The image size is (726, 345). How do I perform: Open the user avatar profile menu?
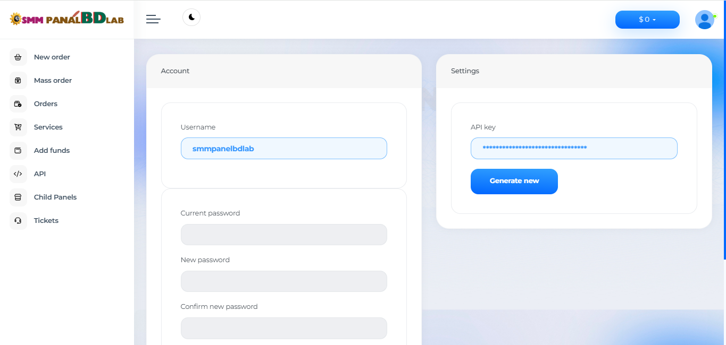click(x=704, y=20)
